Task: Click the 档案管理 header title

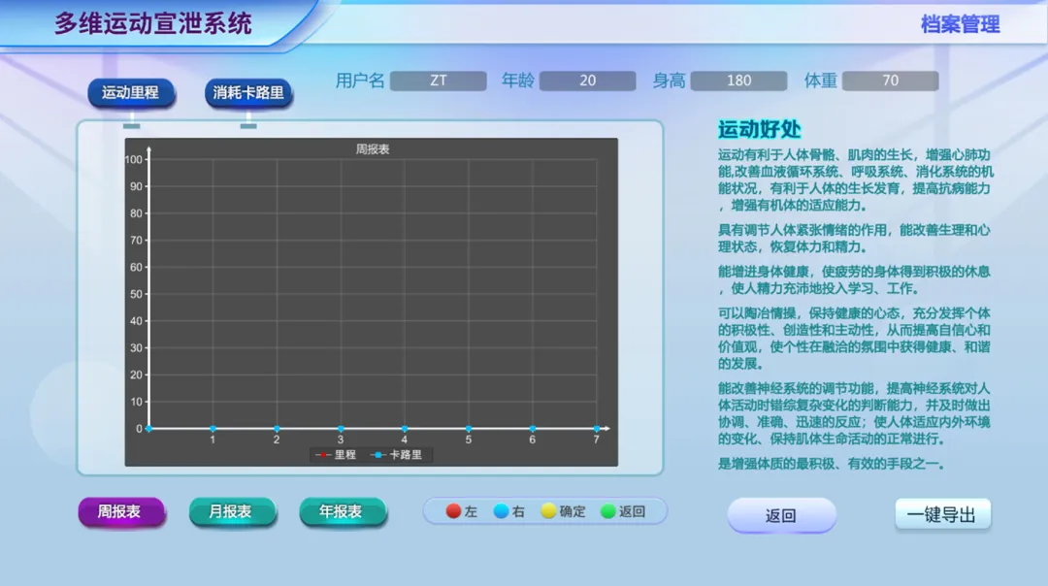Action: pos(961,24)
